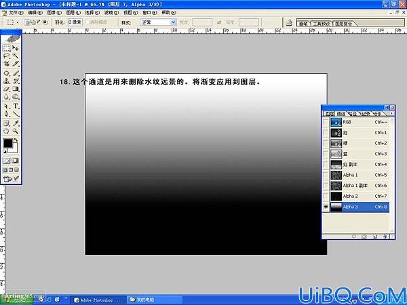Select the Rectangular Marquee tool
This screenshot has width=407, height=305.
[7, 48]
